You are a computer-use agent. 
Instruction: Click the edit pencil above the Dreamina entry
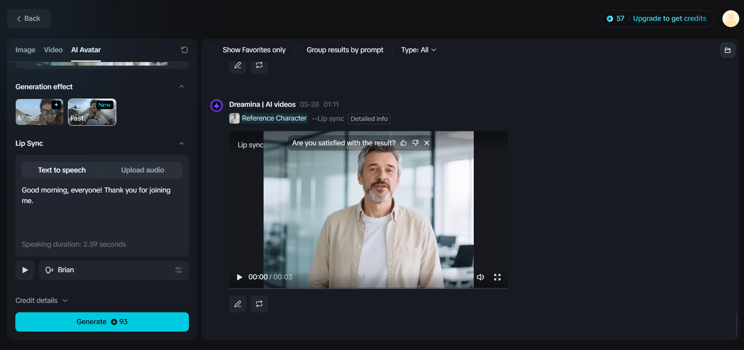pyautogui.click(x=238, y=66)
